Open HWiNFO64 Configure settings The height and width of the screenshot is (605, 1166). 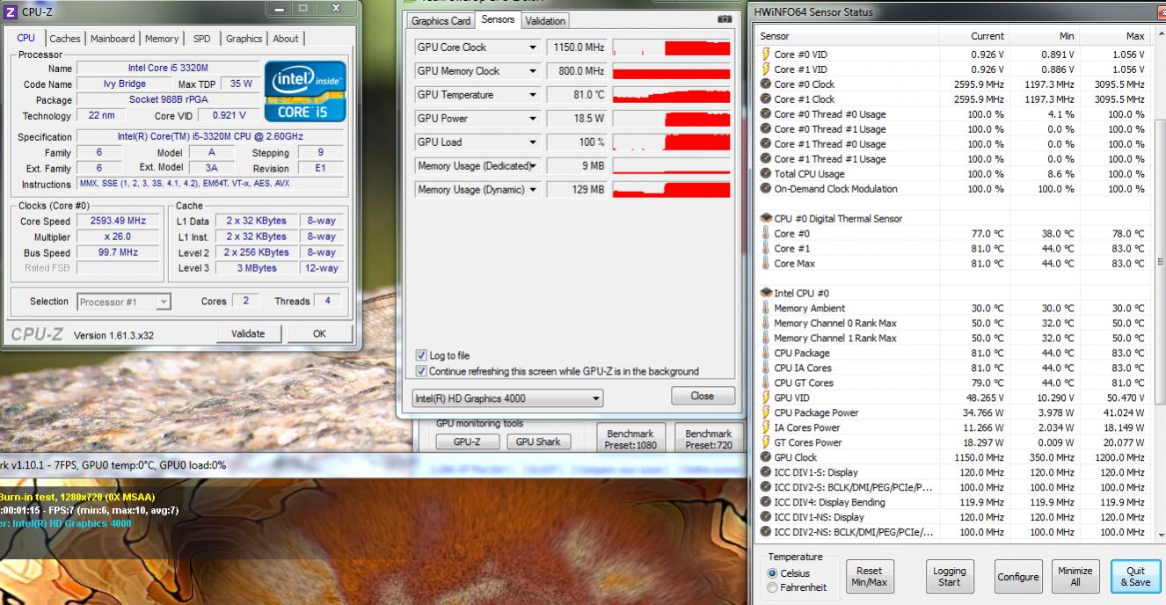pyautogui.click(x=1018, y=577)
